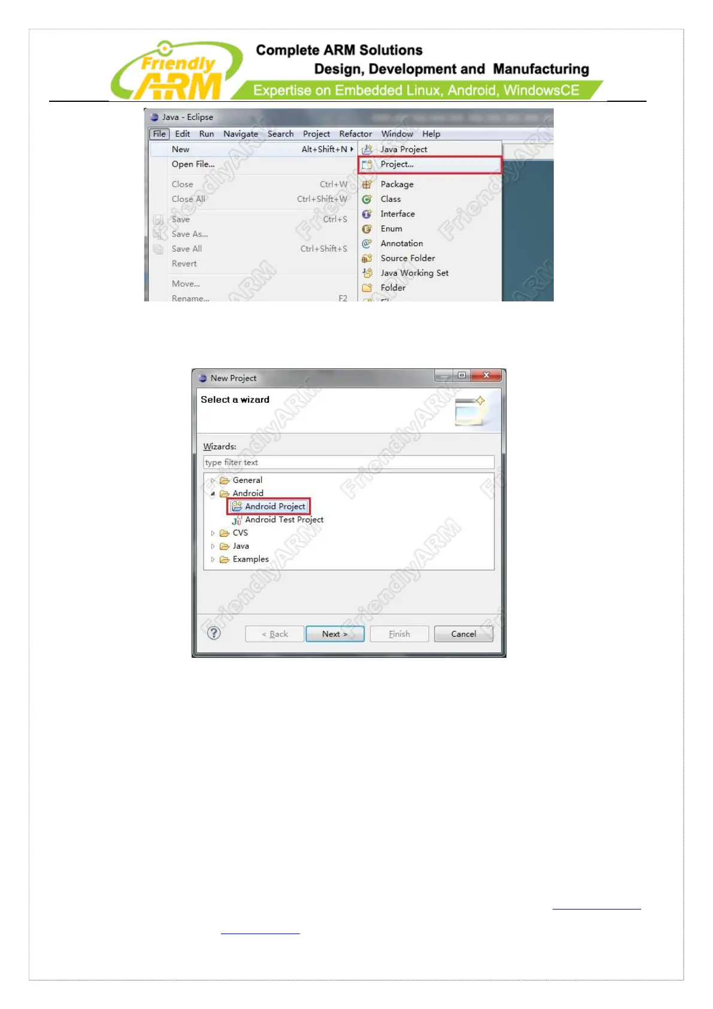Open the Help menu
713x1009 pixels.
point(431,134)
